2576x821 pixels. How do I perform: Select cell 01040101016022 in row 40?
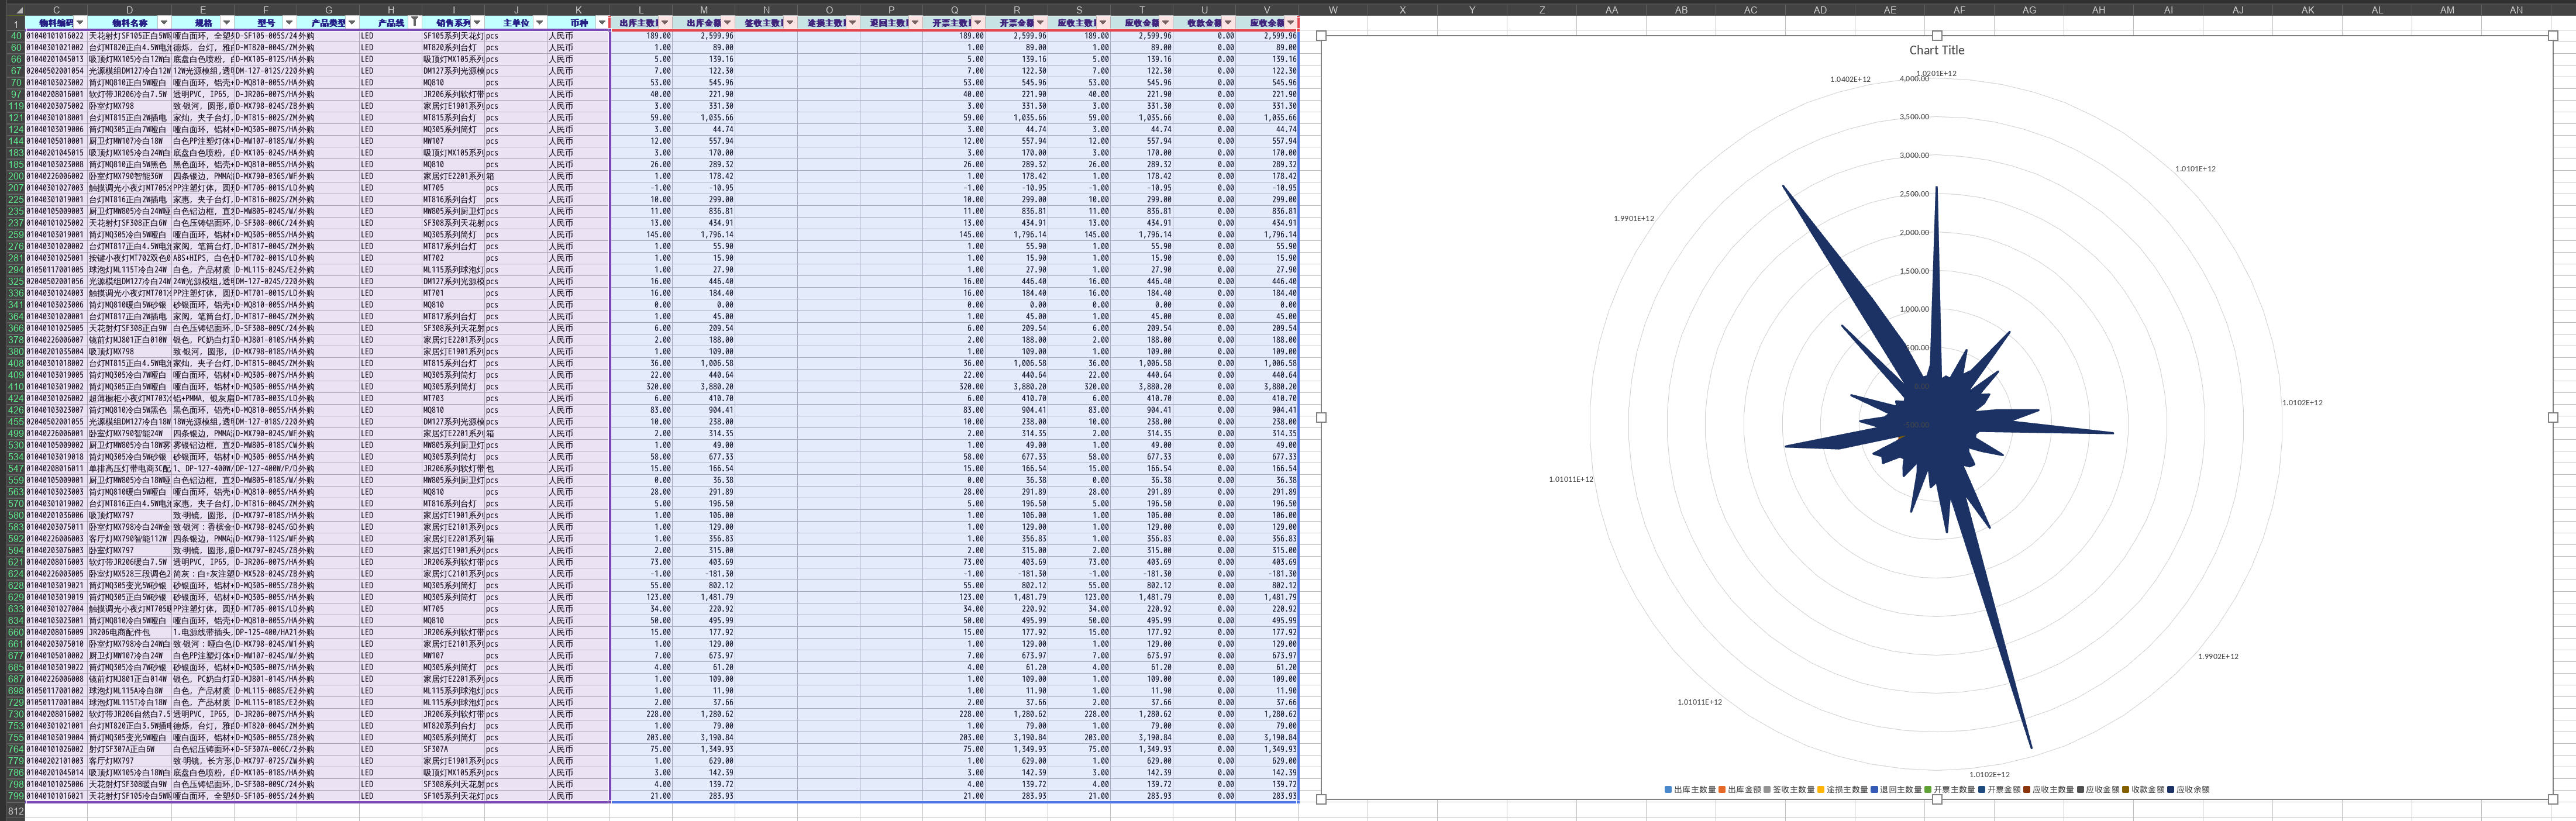click(x=56, y=35)
